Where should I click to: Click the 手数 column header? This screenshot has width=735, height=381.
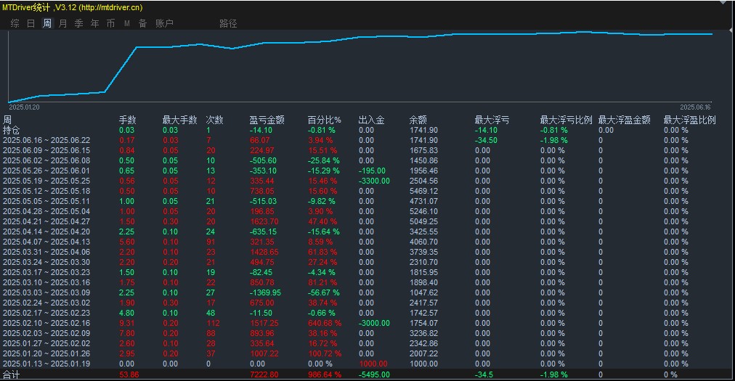(128, 120)
